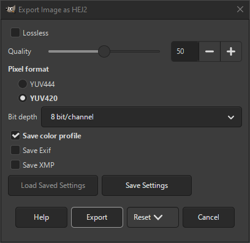Screen dimensions: 250x243
Task: Click the GIMP Wilber icon in title bar
Action: click(x=10, y=9)
